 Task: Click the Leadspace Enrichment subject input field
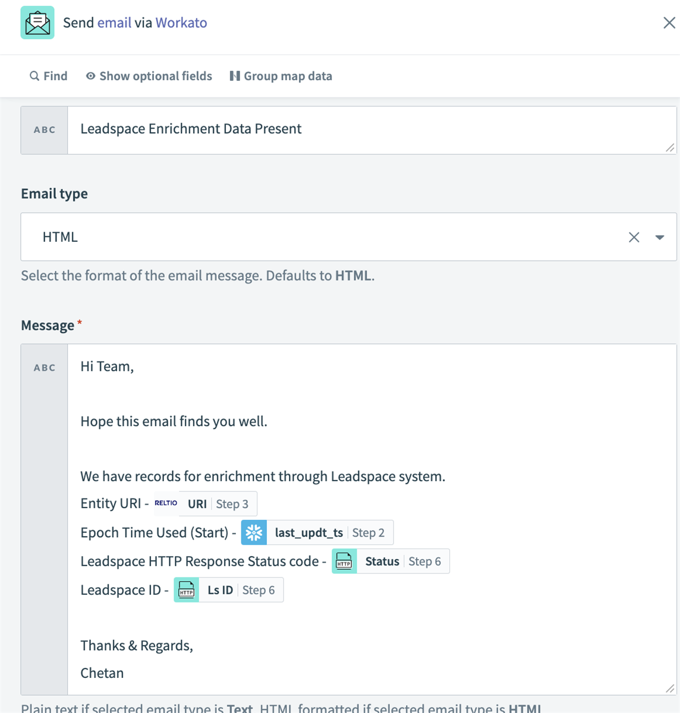coord(238,129)
